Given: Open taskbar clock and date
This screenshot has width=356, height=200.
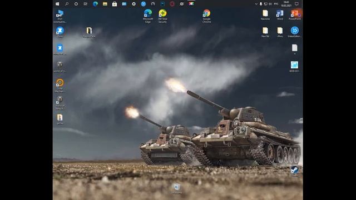Looking at the screenshot, I should click(286, 4).
